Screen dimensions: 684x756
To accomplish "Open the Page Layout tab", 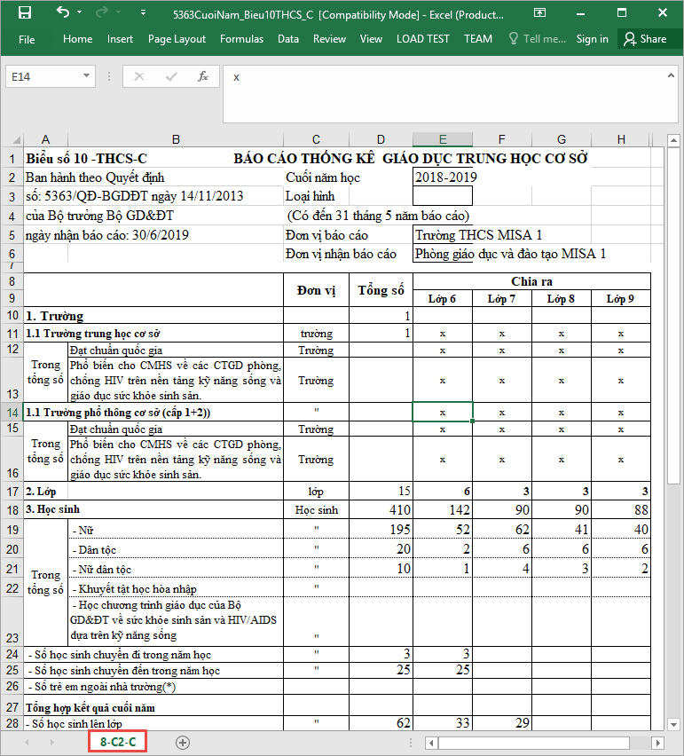I will click(x=177, y=39).
